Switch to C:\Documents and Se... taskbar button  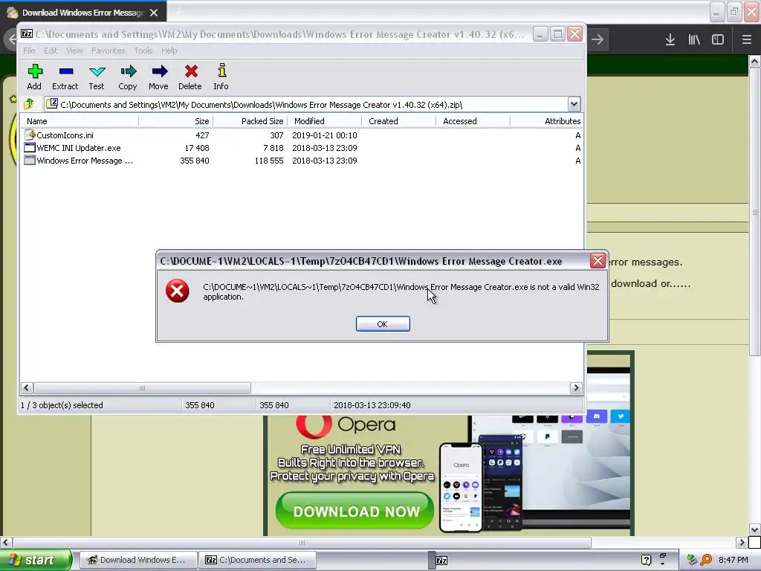257,560
